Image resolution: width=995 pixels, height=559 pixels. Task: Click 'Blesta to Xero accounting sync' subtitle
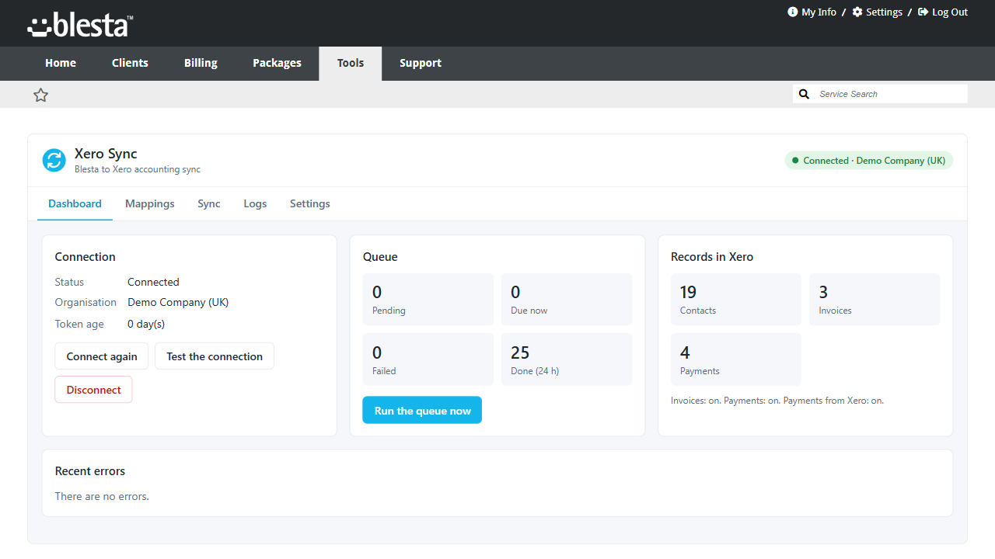[138, 169]
